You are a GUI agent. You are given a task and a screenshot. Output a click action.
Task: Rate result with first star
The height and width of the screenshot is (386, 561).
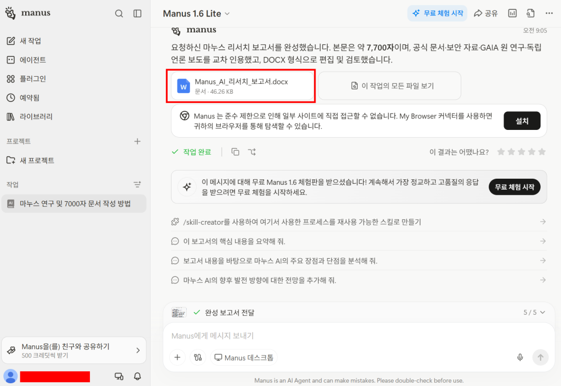pyautogui.click(x=501, y=152)
